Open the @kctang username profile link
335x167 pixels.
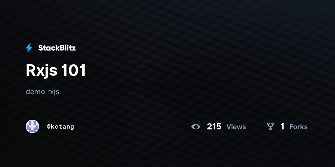[60, 127]
